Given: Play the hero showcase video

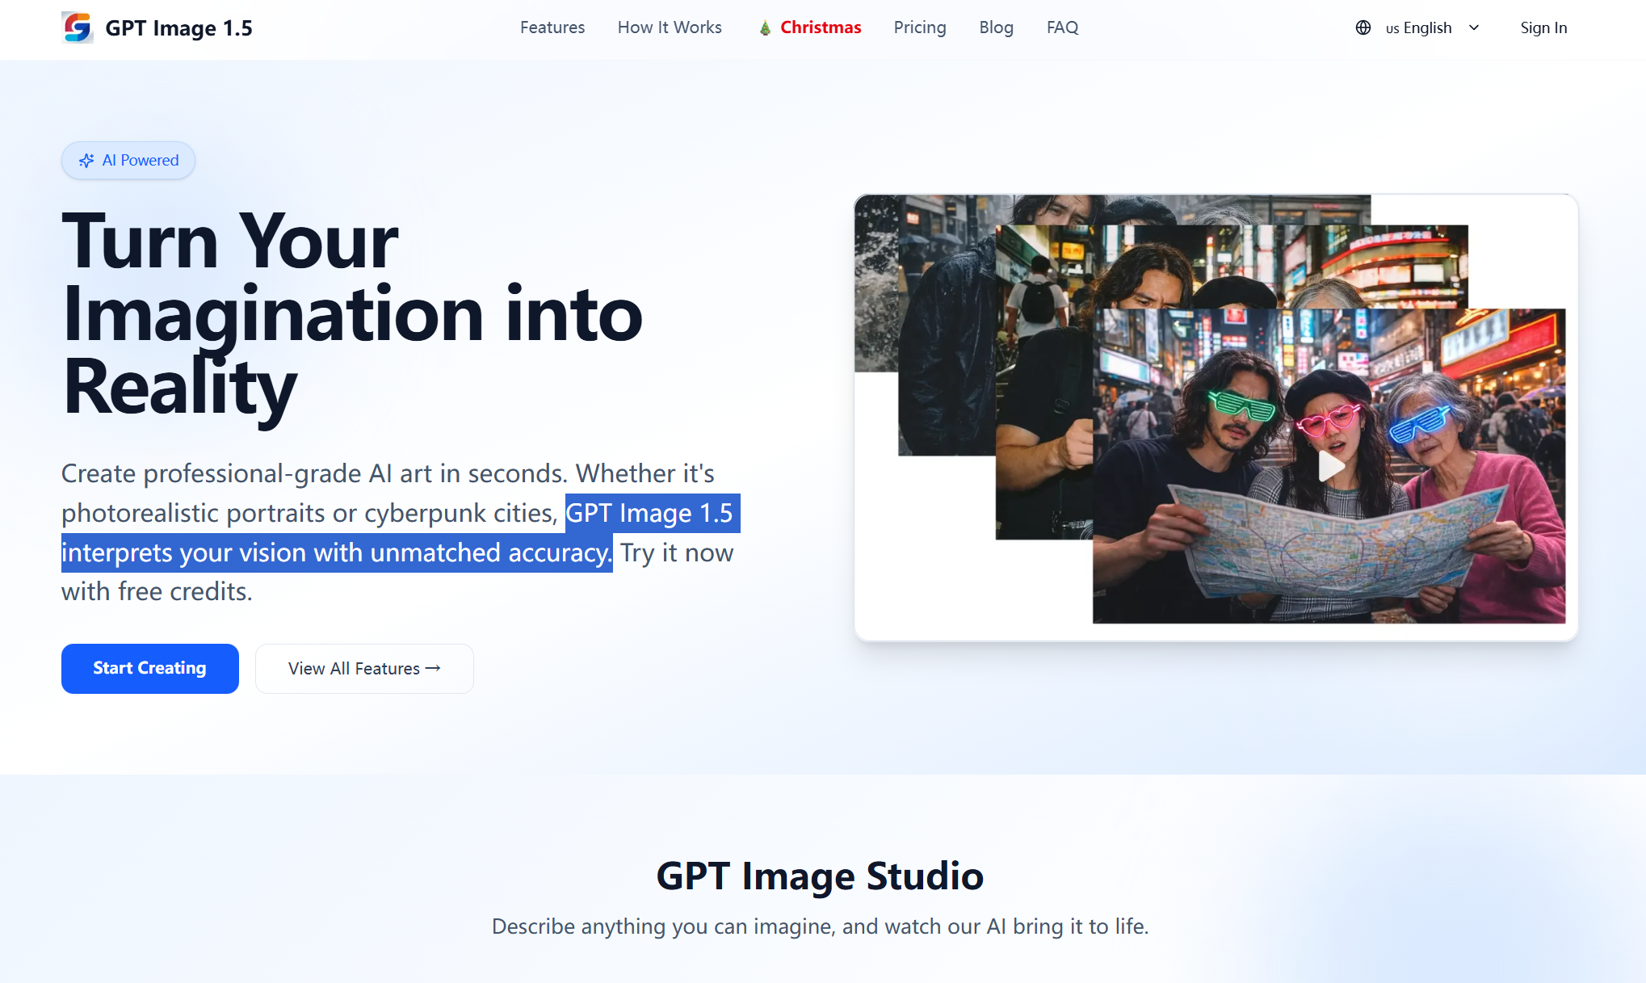Looking at the screenshot, I should (1330, 466).
